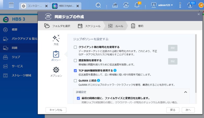Enable クライアント側の暗号化を使用する checkbox
Image resolution: width=204 pixels, height=118 pixels.
point(75,47)
